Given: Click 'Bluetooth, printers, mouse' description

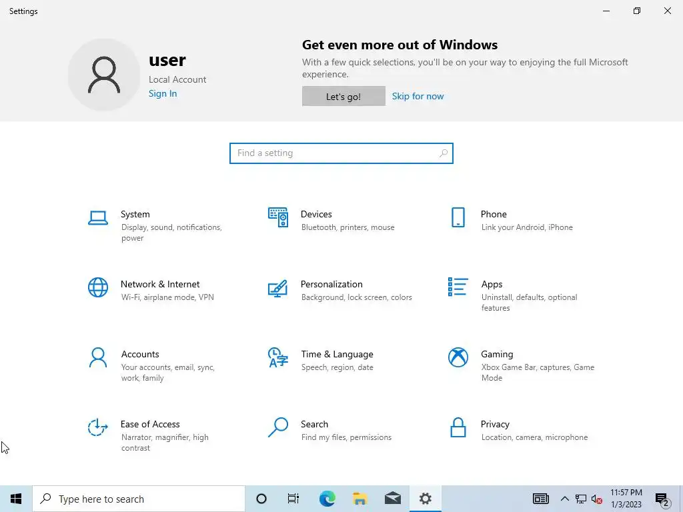Looking at the screenshot, I should tap(348, 227).
